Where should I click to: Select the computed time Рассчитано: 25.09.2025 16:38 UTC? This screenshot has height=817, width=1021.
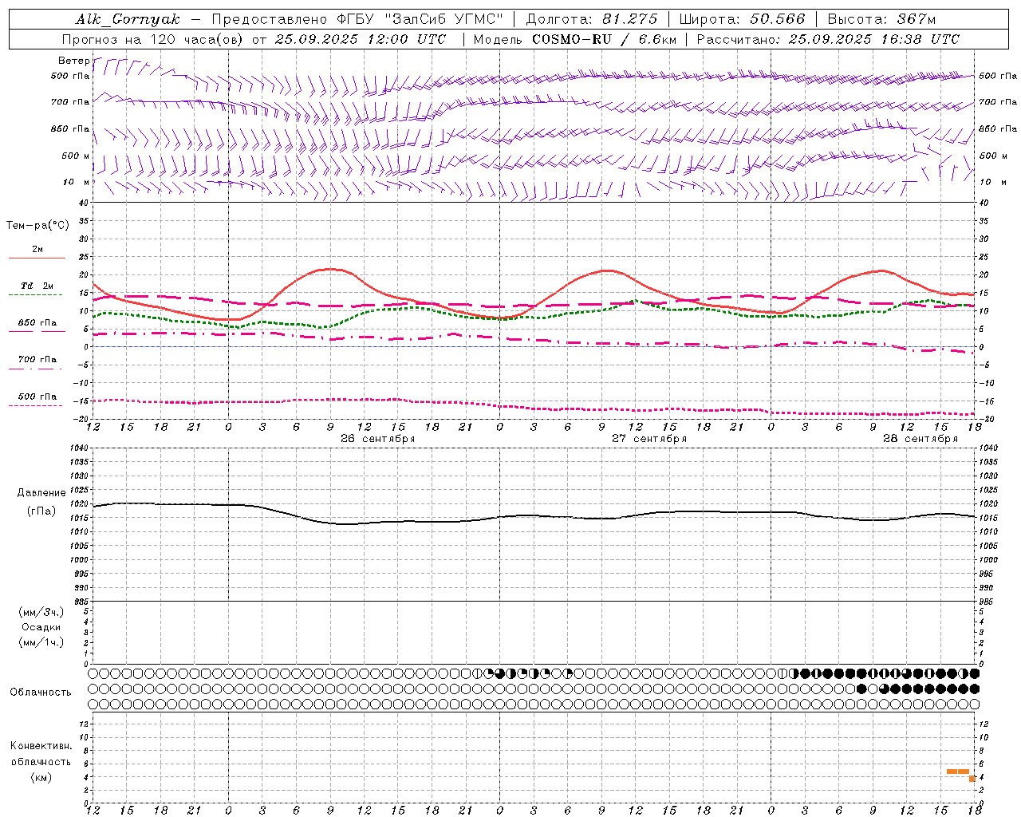[x=828, y=39]
